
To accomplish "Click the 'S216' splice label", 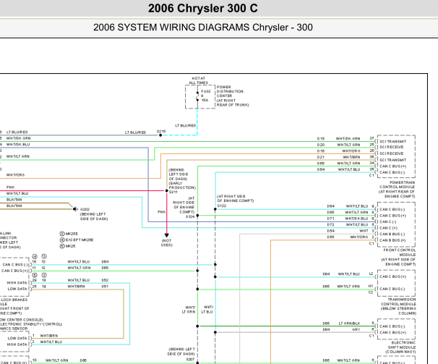I will tap(161, 131).
